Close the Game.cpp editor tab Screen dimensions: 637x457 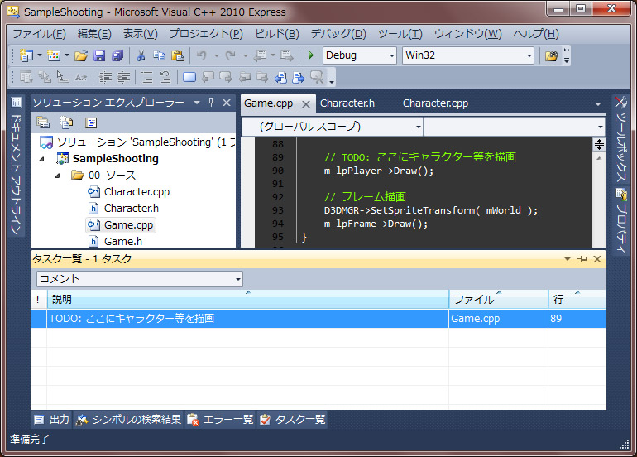pos(306,104)
